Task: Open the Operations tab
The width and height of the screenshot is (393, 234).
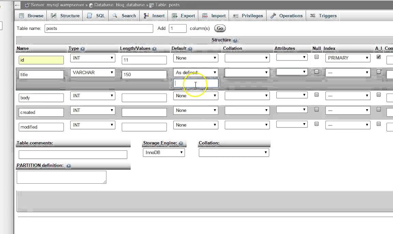Action: tap(287, 16)
